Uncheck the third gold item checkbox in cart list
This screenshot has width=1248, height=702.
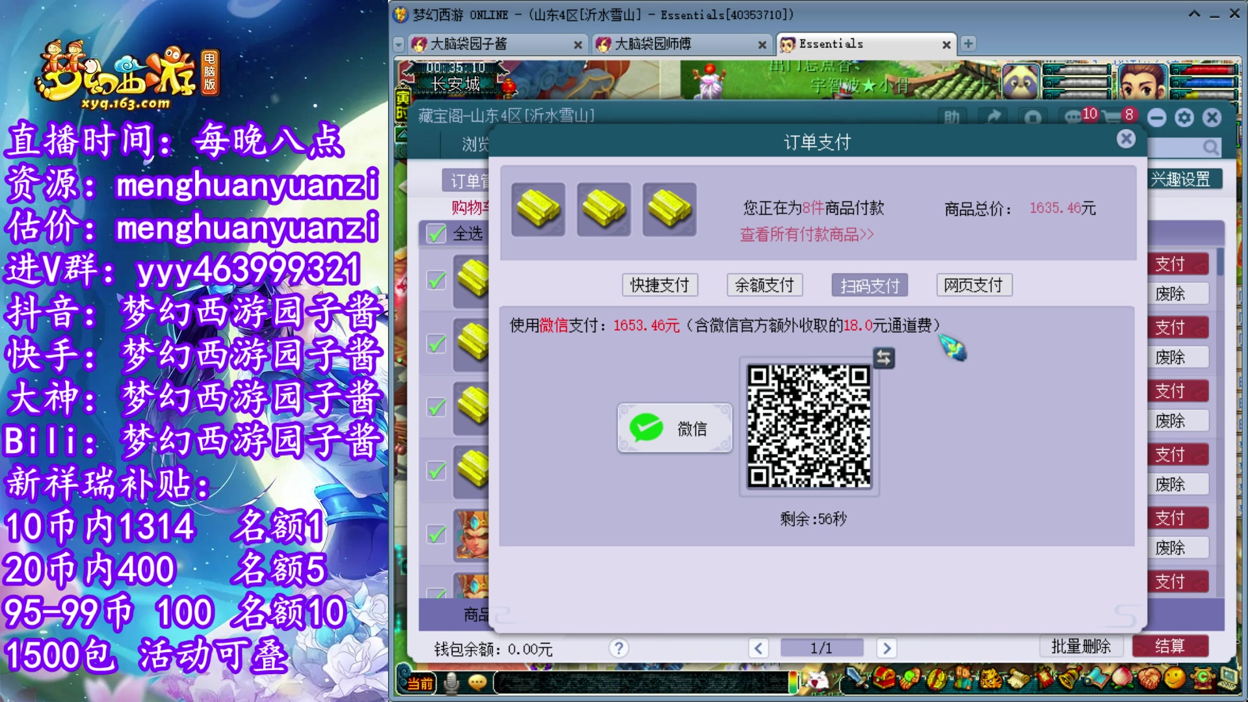[x=436, y=407]
